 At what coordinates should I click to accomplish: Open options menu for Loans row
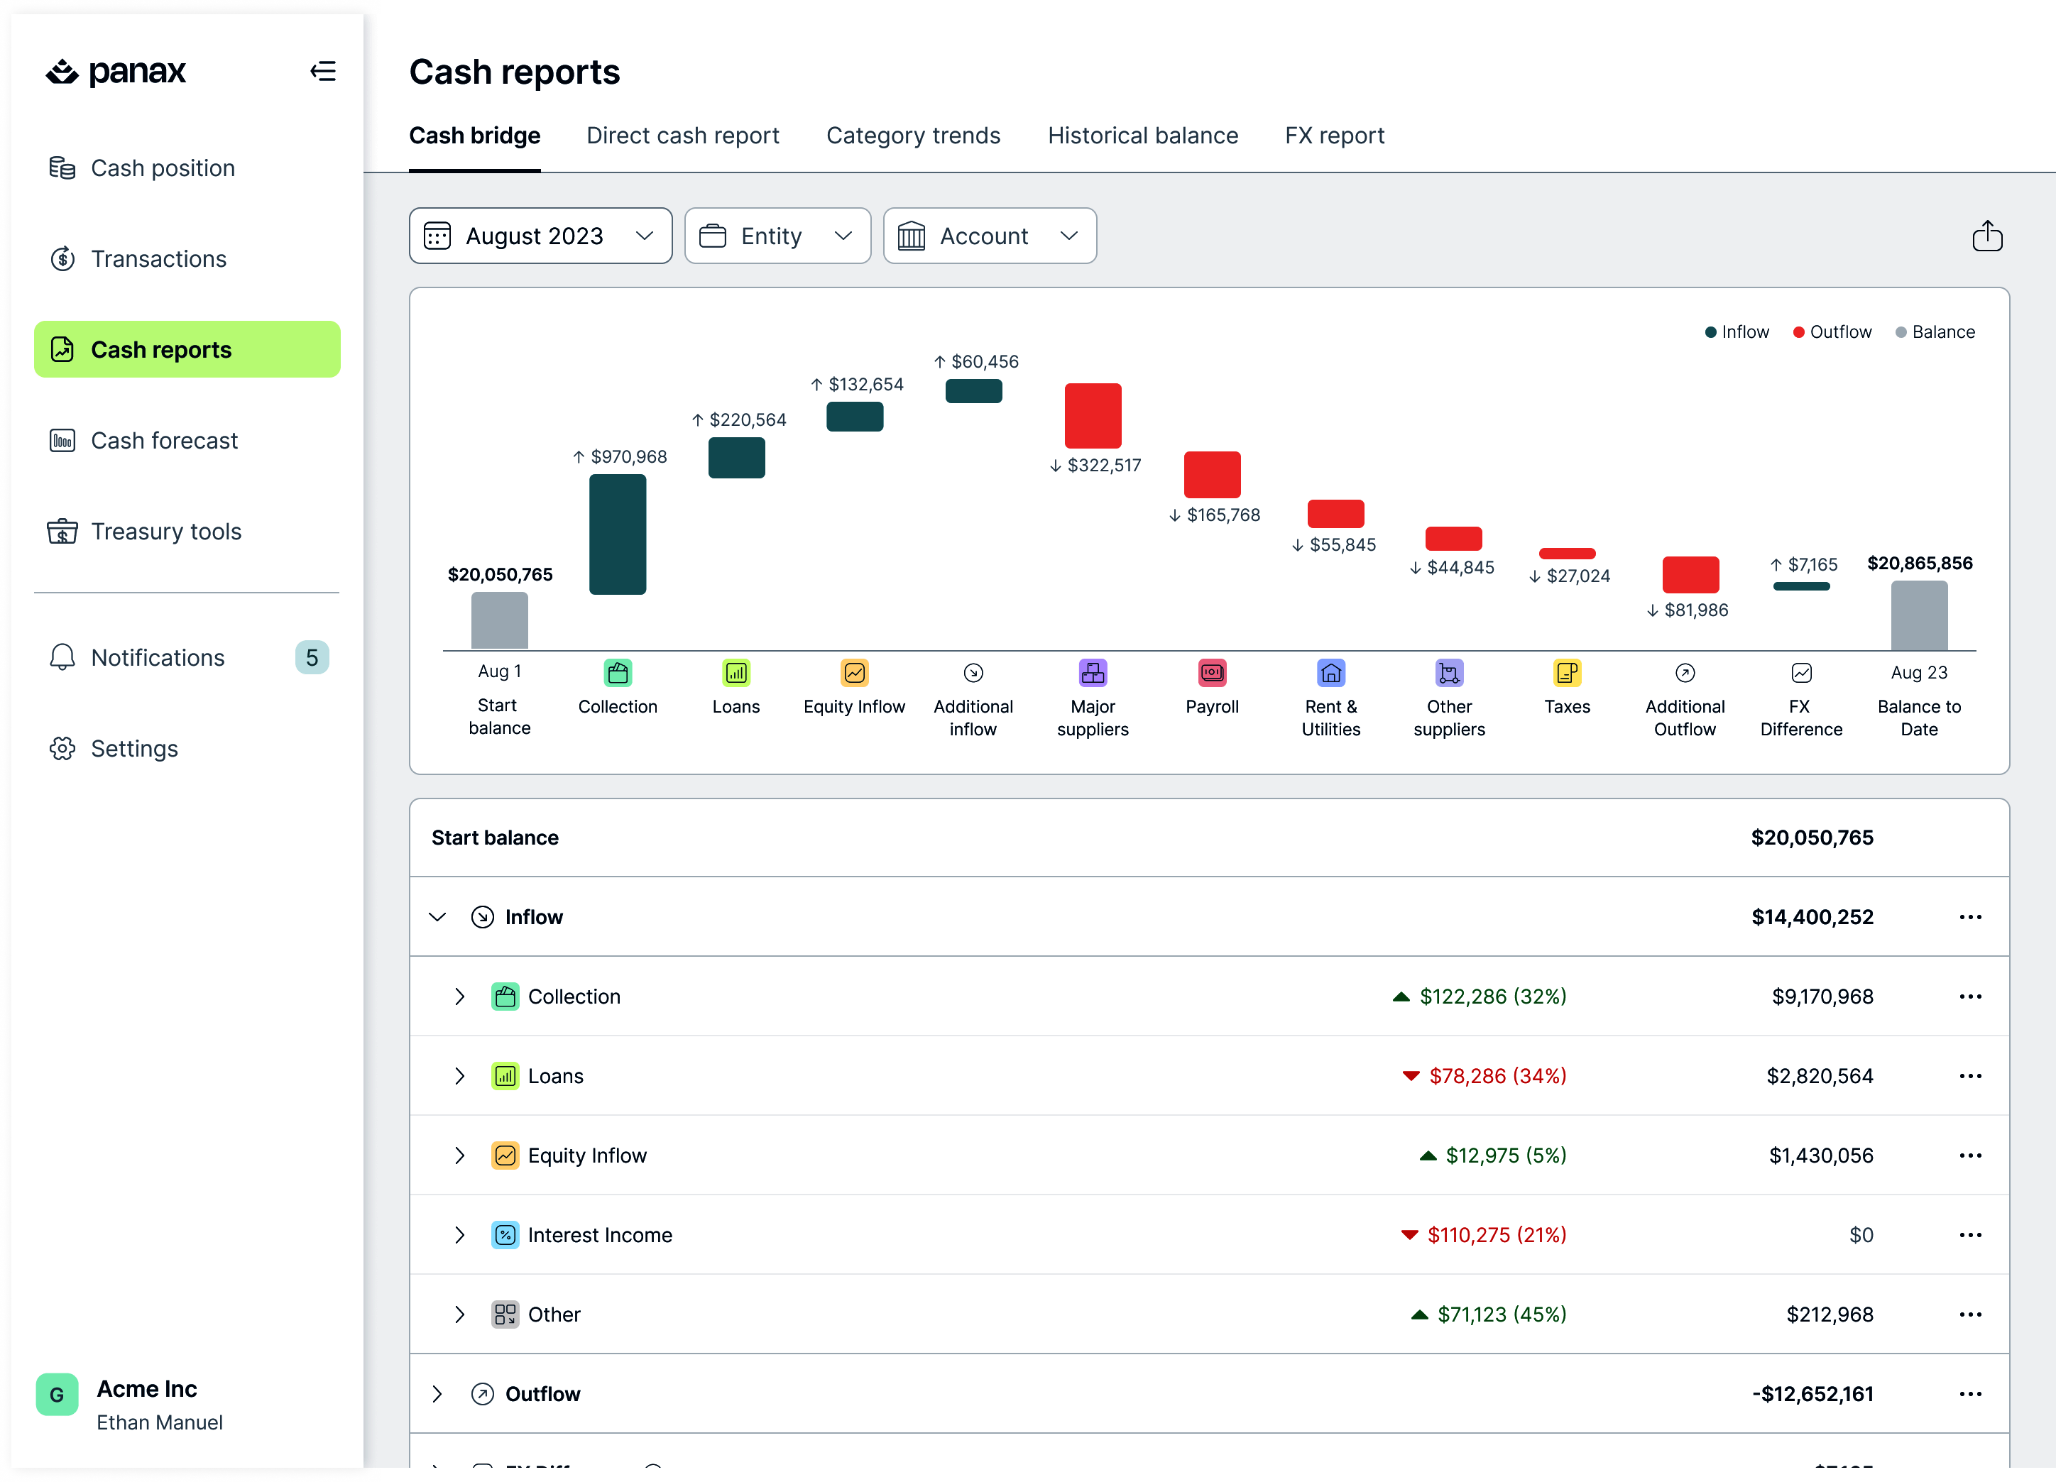pos(1970,1076)
